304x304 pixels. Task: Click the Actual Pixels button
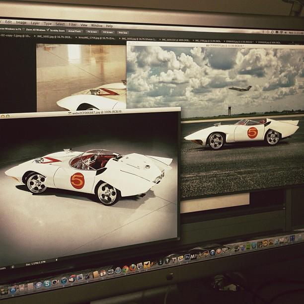coord(75,31)
